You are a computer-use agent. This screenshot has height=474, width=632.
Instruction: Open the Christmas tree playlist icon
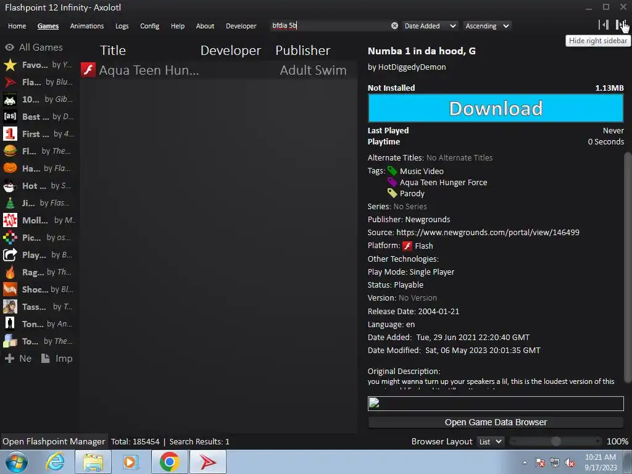pos(10,203)
